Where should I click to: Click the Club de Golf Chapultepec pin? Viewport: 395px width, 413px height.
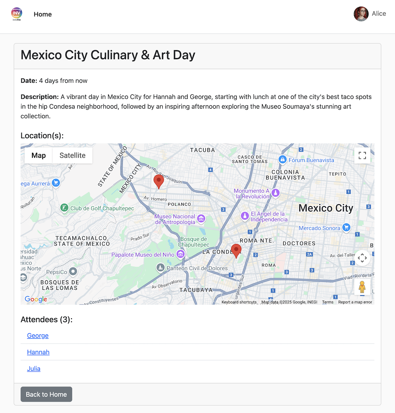coord(64,208)
